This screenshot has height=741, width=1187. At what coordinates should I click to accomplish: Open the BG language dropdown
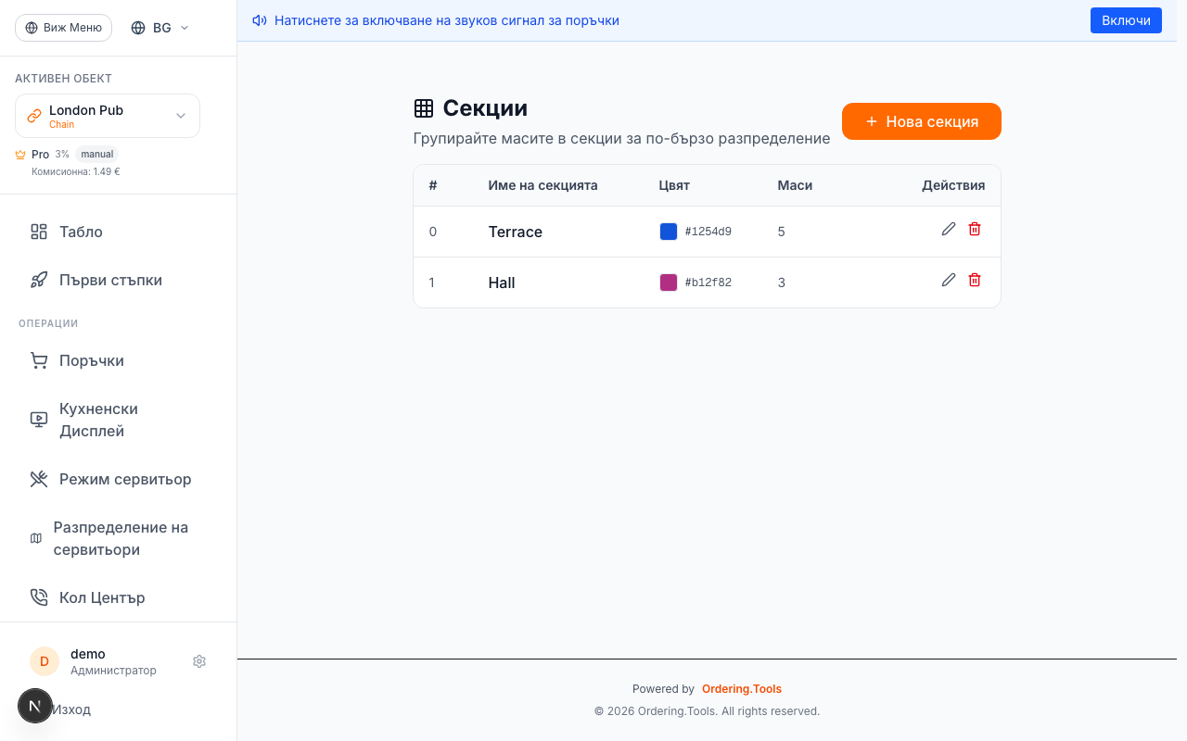pyautogui.click(x=160, y=28)
